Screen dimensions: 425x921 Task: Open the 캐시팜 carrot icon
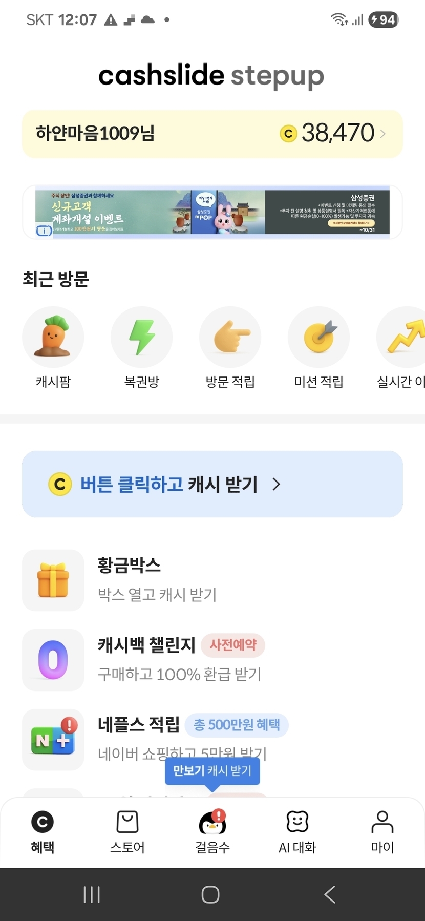(53, 337)
